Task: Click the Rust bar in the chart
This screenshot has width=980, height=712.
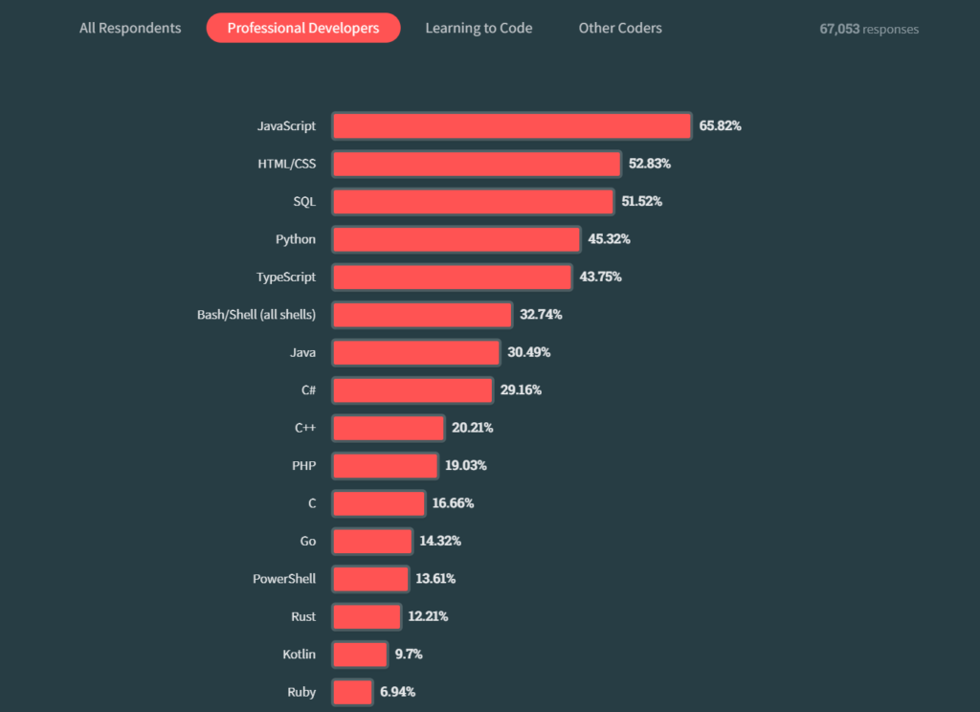Action: coord(367,616)
